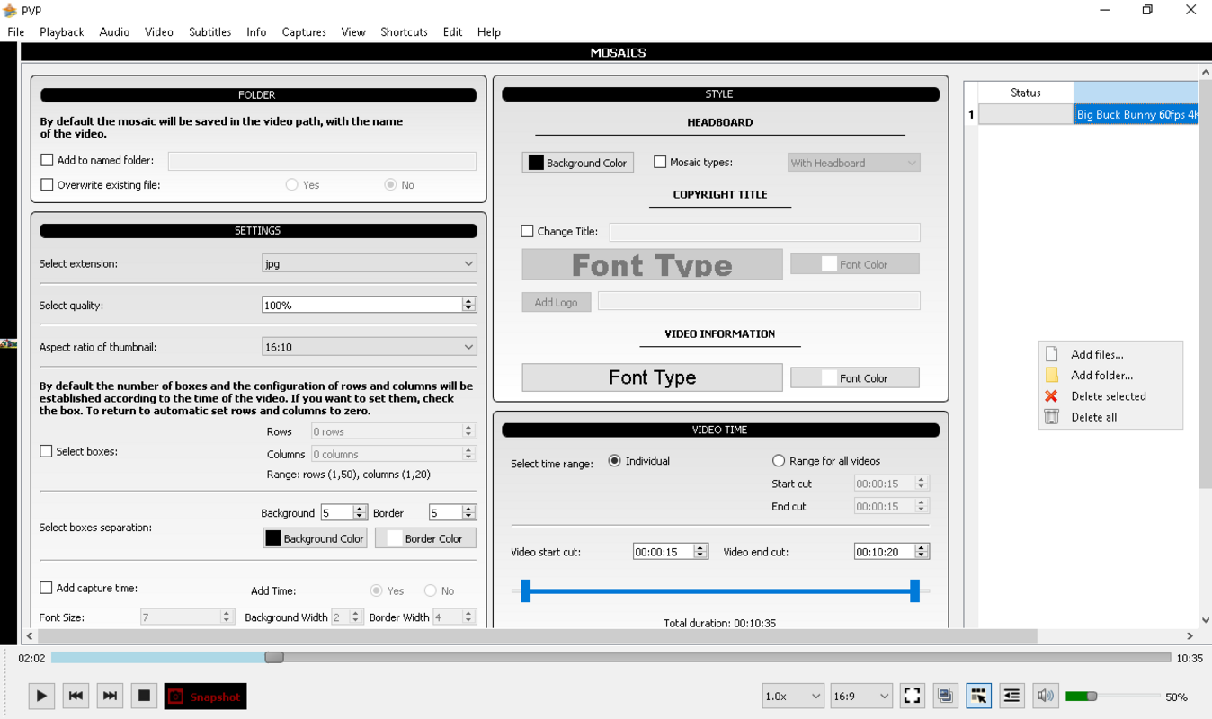Click the screens icon beside the fullscreen button
The image size is (1212, 719).
pos(945,696)
